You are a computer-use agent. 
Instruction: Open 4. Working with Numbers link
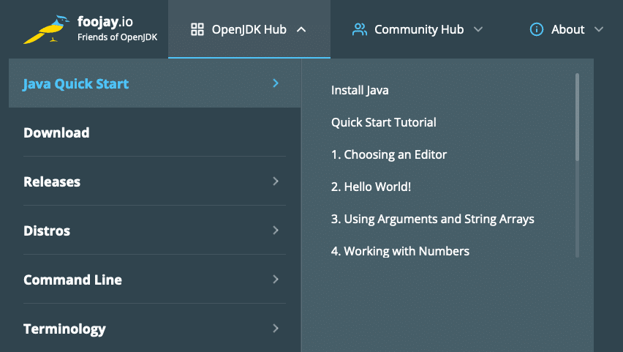[x=400, y=251]
